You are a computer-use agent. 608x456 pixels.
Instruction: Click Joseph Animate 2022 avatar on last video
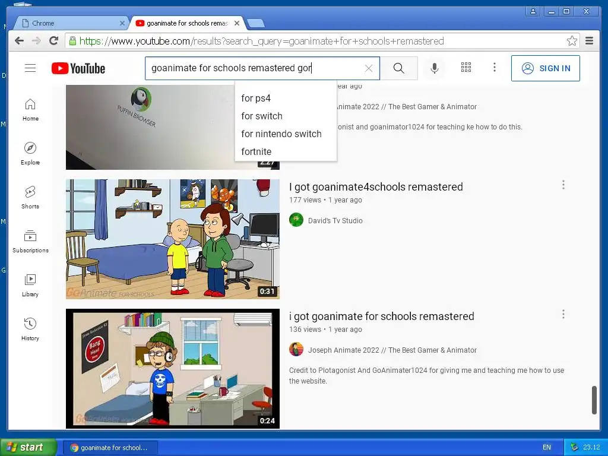click(x=296, y=349)
